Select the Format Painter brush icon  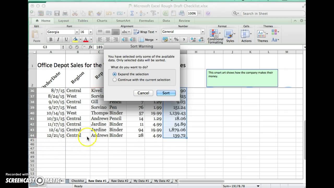(99, 13)
